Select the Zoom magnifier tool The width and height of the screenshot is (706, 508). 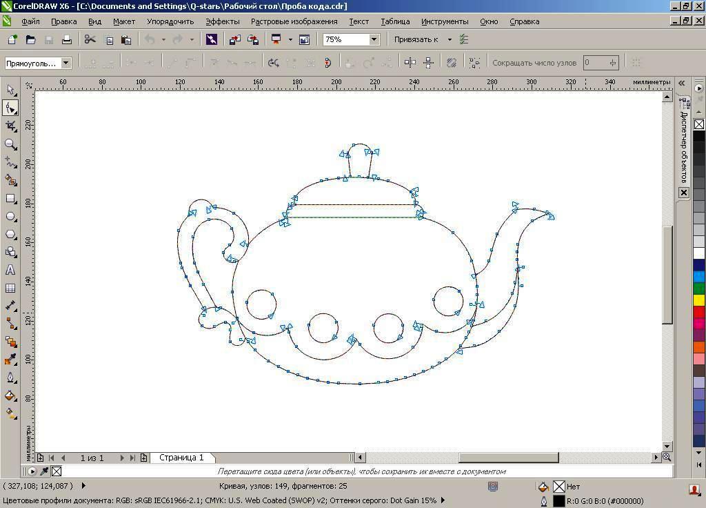[10, 144]
